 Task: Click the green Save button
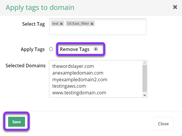[x=17, y=122]
